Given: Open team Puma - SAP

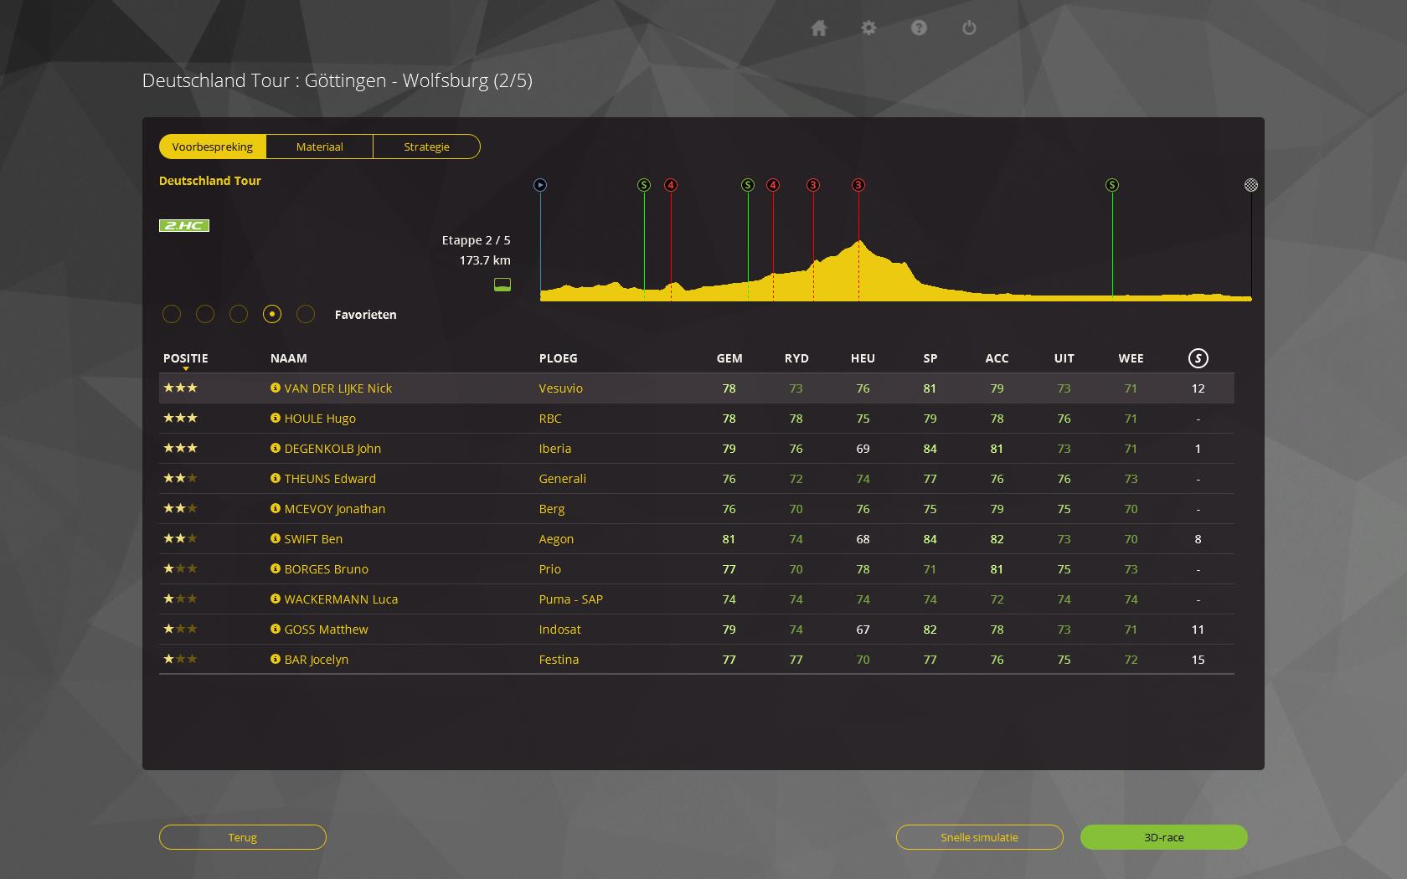Looking at the screenshot, I should point(571,599).
